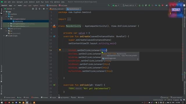Expand all in the project panel
The image size is (186, 104).
tap(36, 9)
